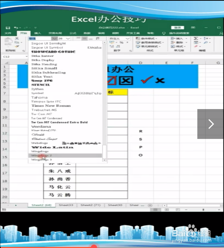Open the Cell Styles dropdown
This screenshot has height=248, width=224.
pyautogui.click(x=148, y=46)
